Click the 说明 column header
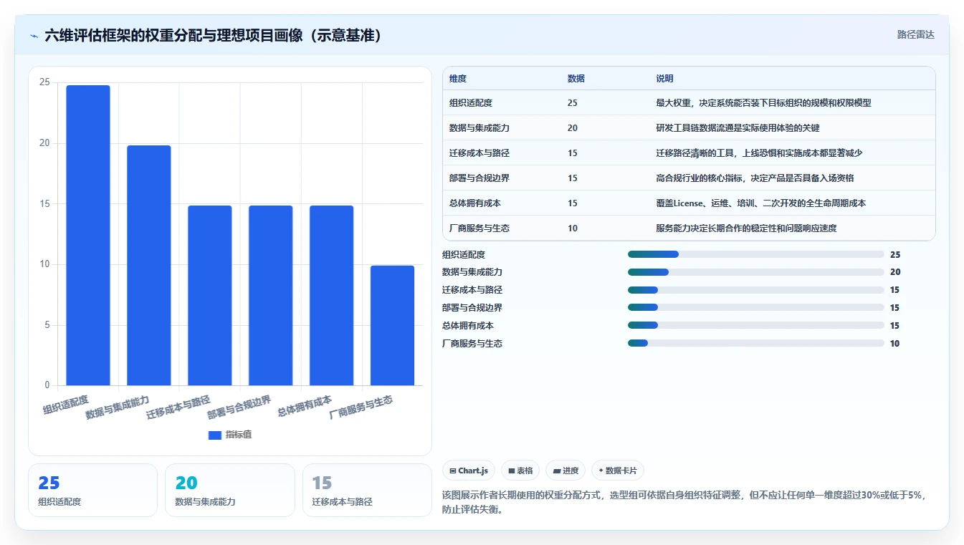 tap(664, 79)
